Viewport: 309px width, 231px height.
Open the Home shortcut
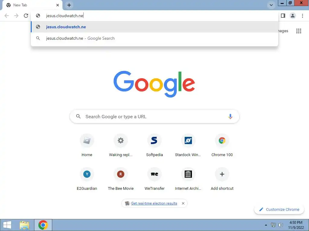click(x=87, y=145)
